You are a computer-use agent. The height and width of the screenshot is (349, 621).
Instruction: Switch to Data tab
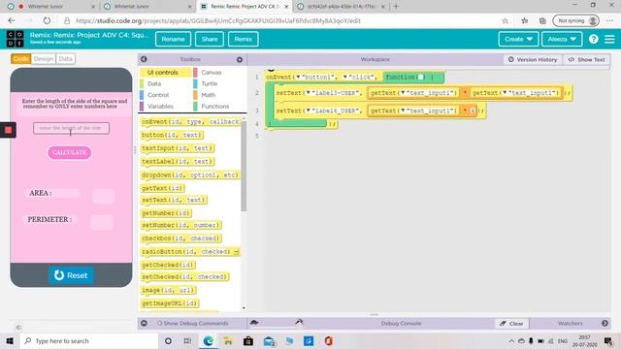point(65,58)
